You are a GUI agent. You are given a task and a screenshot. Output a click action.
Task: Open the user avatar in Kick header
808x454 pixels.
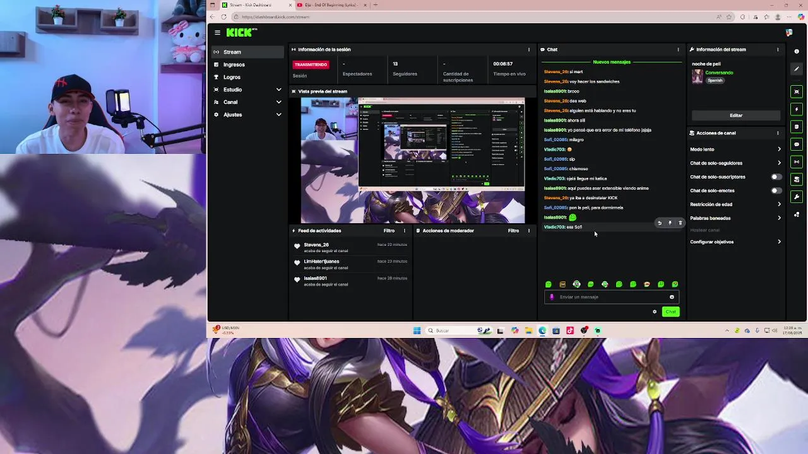point(789,33)
